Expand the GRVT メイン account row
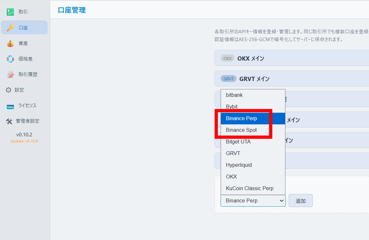 coord(292,79)
